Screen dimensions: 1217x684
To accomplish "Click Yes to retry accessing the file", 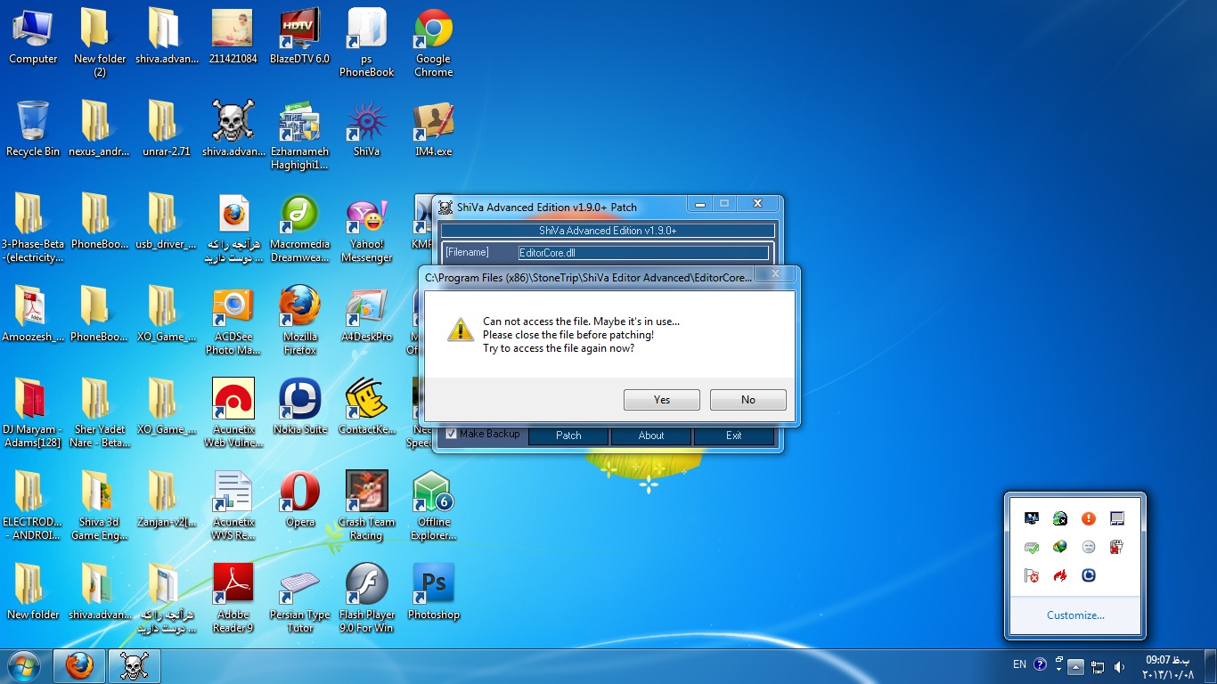I will [661, 400].
